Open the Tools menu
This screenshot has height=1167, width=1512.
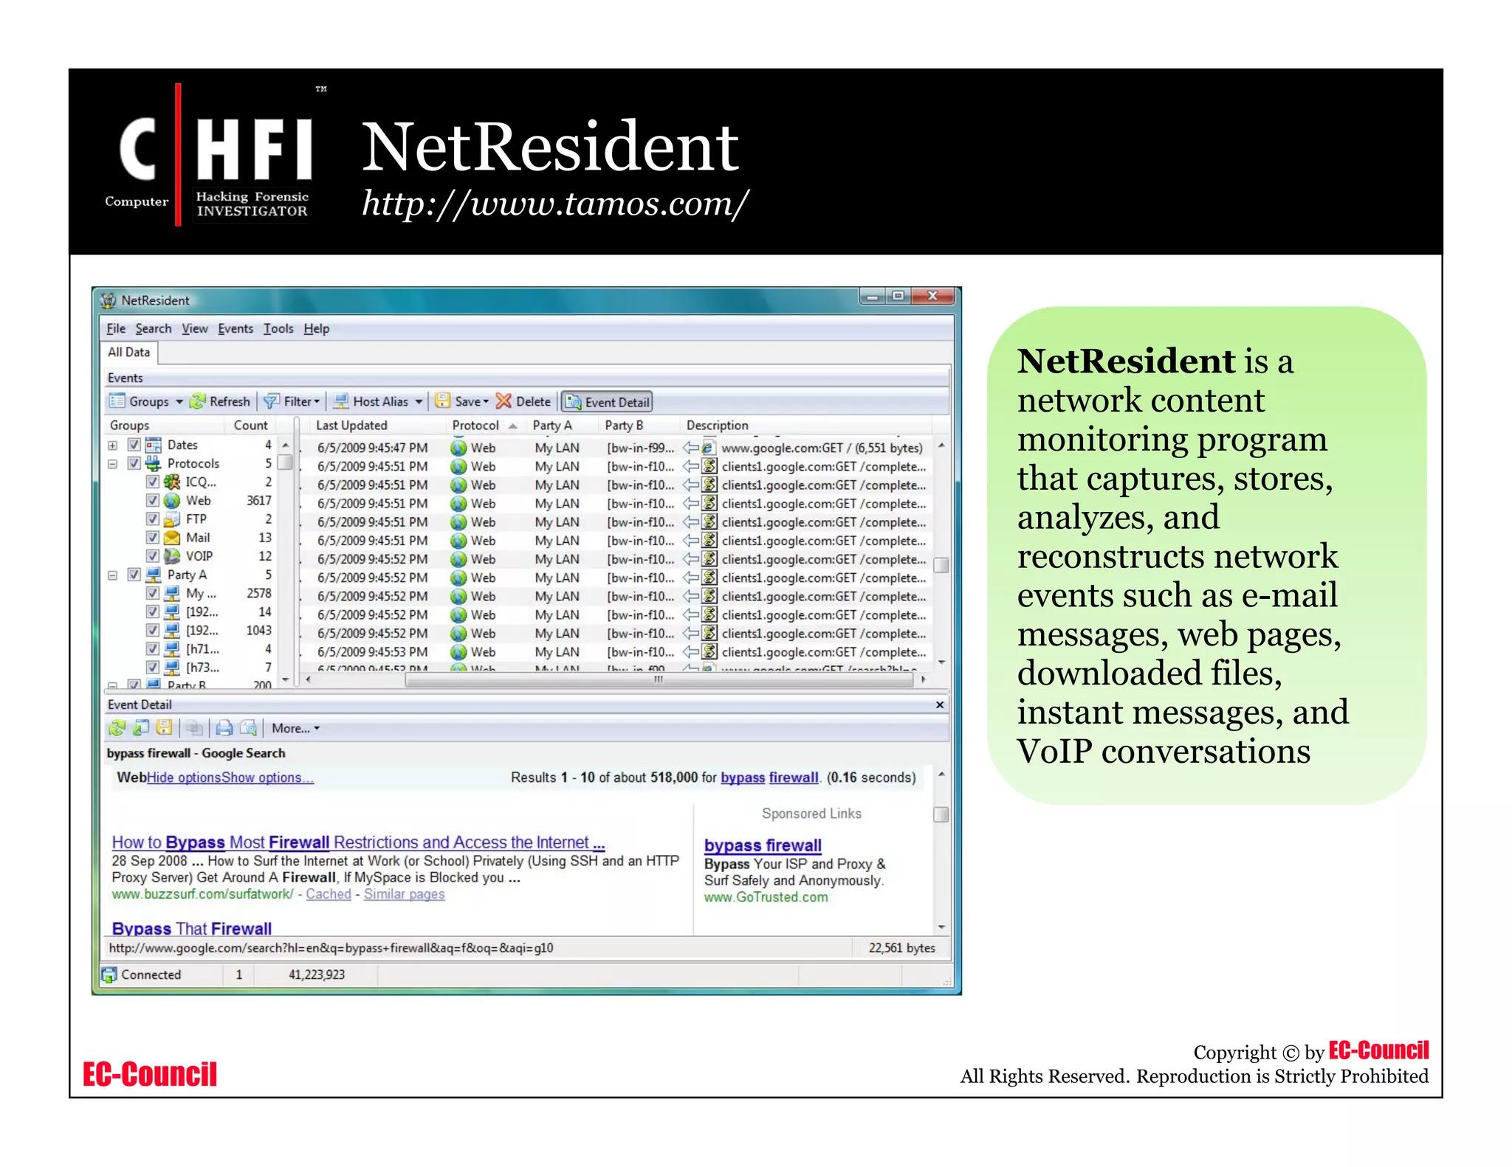278,329
